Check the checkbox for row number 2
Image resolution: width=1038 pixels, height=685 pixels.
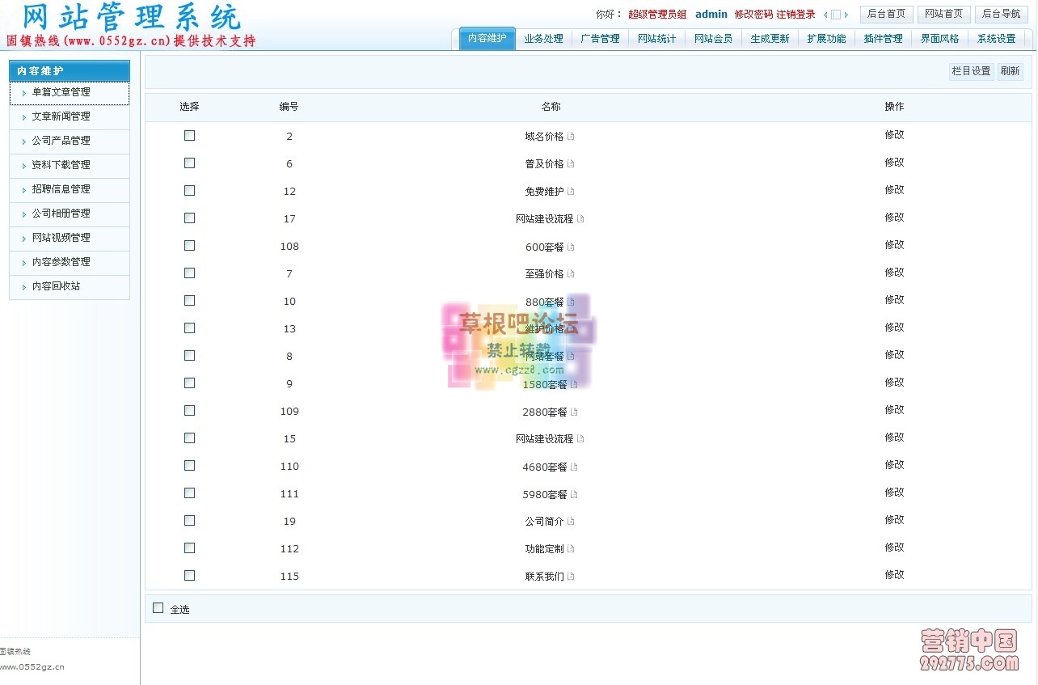189,136
